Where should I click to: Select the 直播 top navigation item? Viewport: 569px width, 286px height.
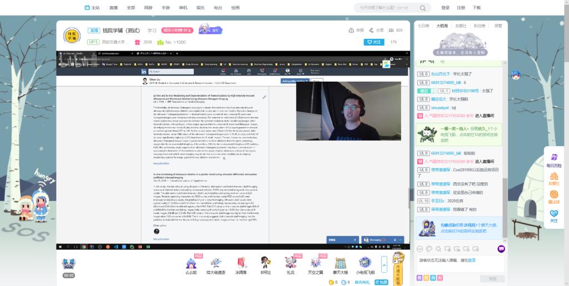coord(113,8)
